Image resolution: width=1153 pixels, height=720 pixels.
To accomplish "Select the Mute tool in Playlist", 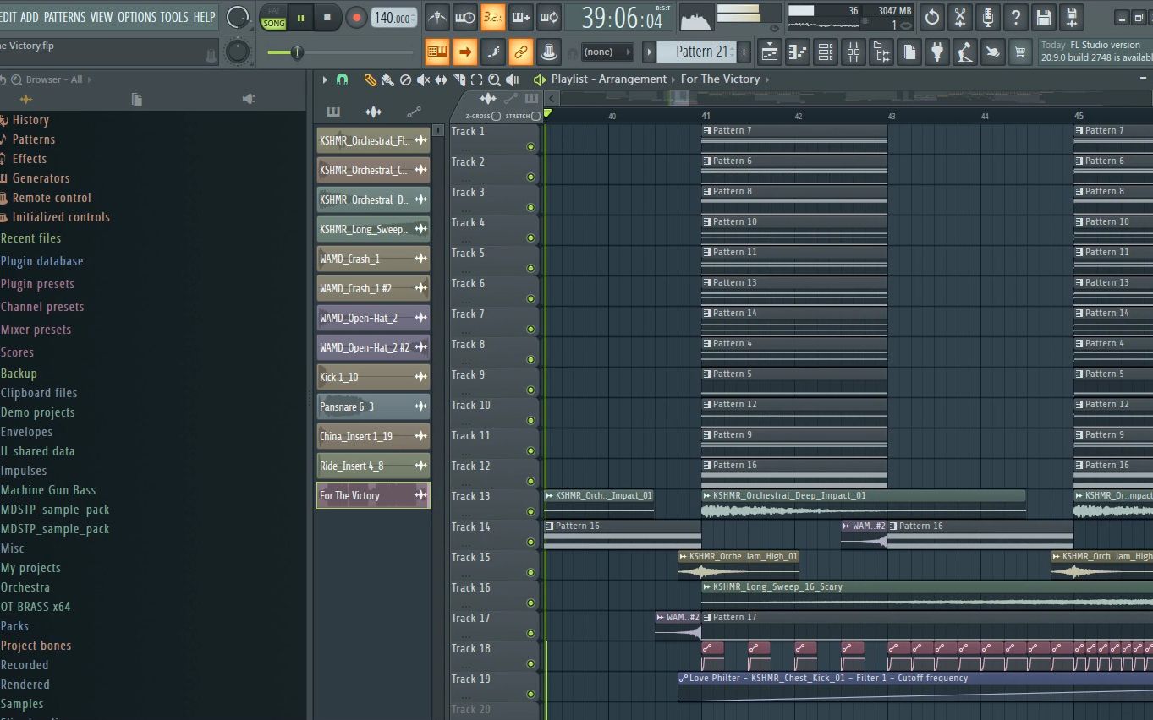I will pos(423,79).
